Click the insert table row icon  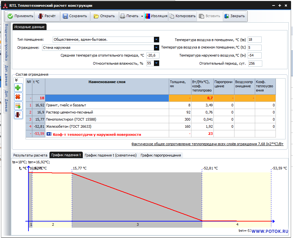coord(18,106)
